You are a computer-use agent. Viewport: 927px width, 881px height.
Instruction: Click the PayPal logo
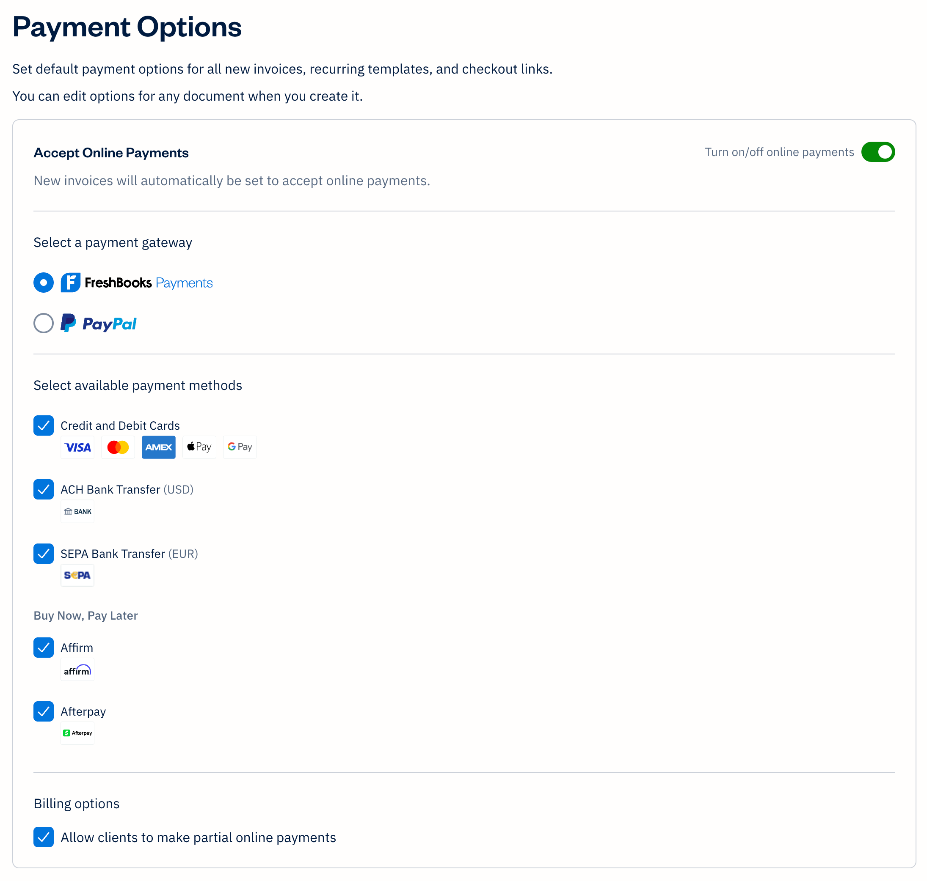point(98,323)
